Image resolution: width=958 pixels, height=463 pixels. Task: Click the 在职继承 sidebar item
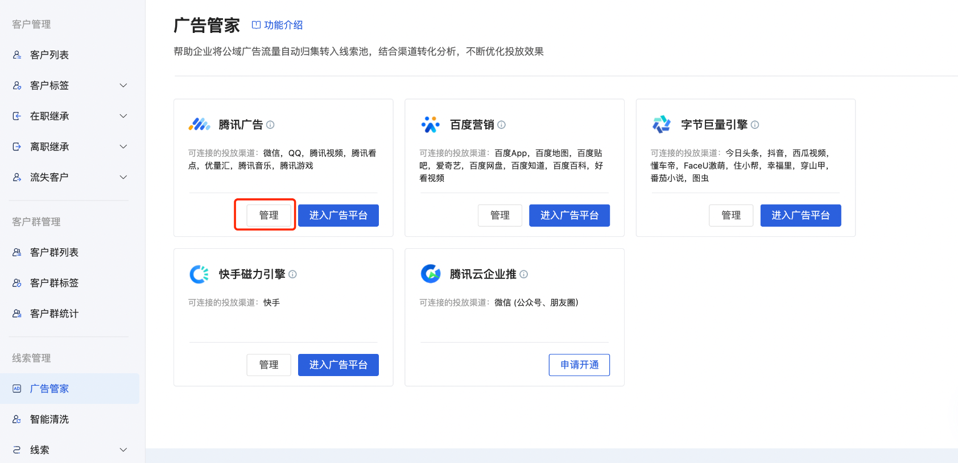point(69,116)
